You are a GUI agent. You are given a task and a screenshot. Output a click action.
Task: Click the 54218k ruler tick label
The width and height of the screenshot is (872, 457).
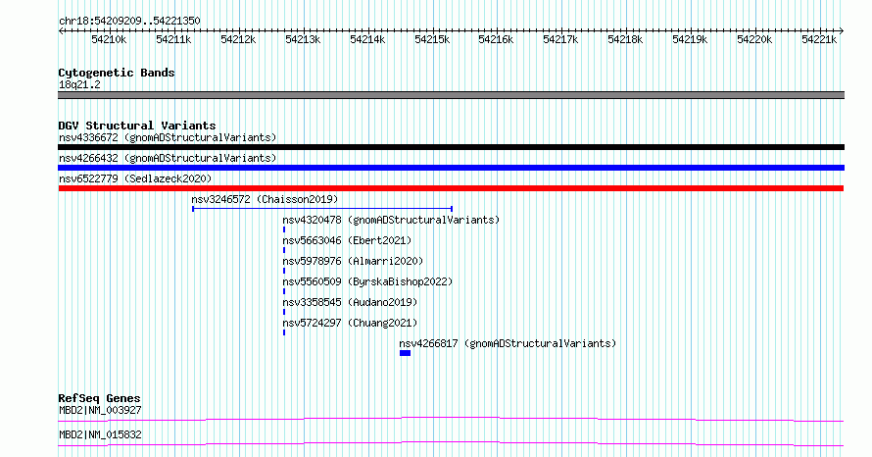click(x=625, y=39)
